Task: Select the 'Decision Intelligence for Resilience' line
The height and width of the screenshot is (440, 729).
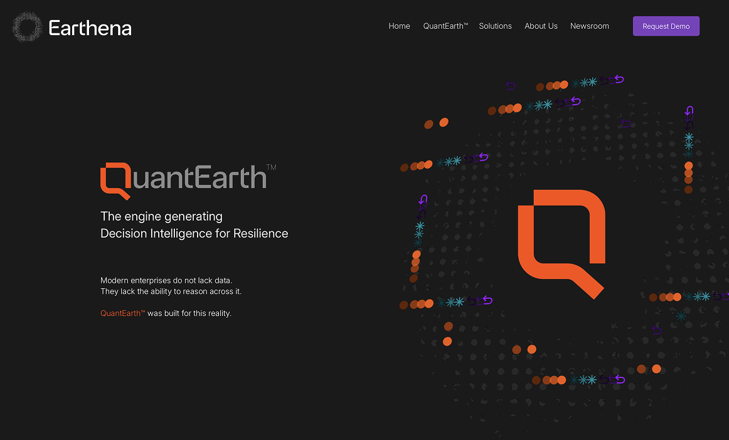Action: (194, 233)
